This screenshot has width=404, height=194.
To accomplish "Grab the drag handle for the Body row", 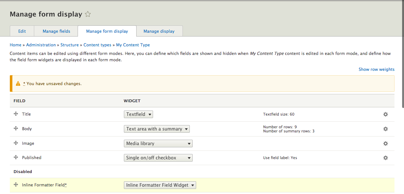I will click(x=16, y=129).
